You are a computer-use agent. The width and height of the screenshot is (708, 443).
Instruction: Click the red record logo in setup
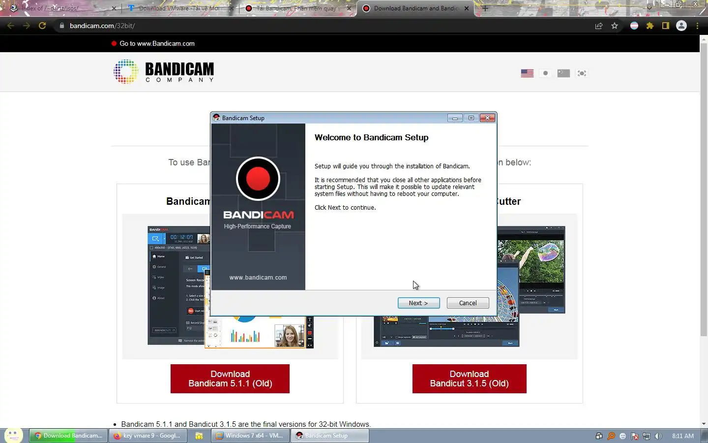pyautogui.click(x=258, y=178)
